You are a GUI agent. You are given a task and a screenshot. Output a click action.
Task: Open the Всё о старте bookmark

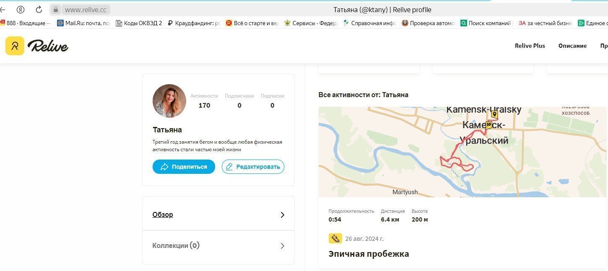[252, 23]
